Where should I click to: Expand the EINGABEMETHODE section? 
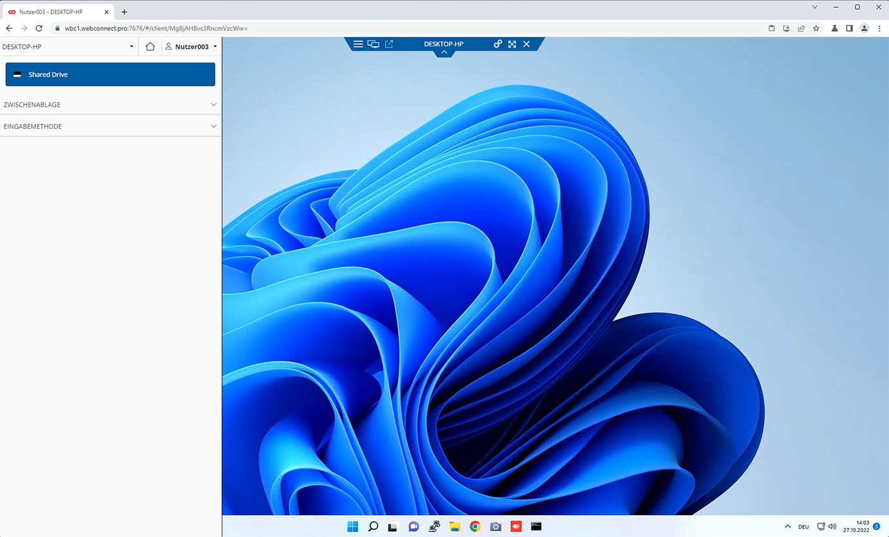[110, 126]
